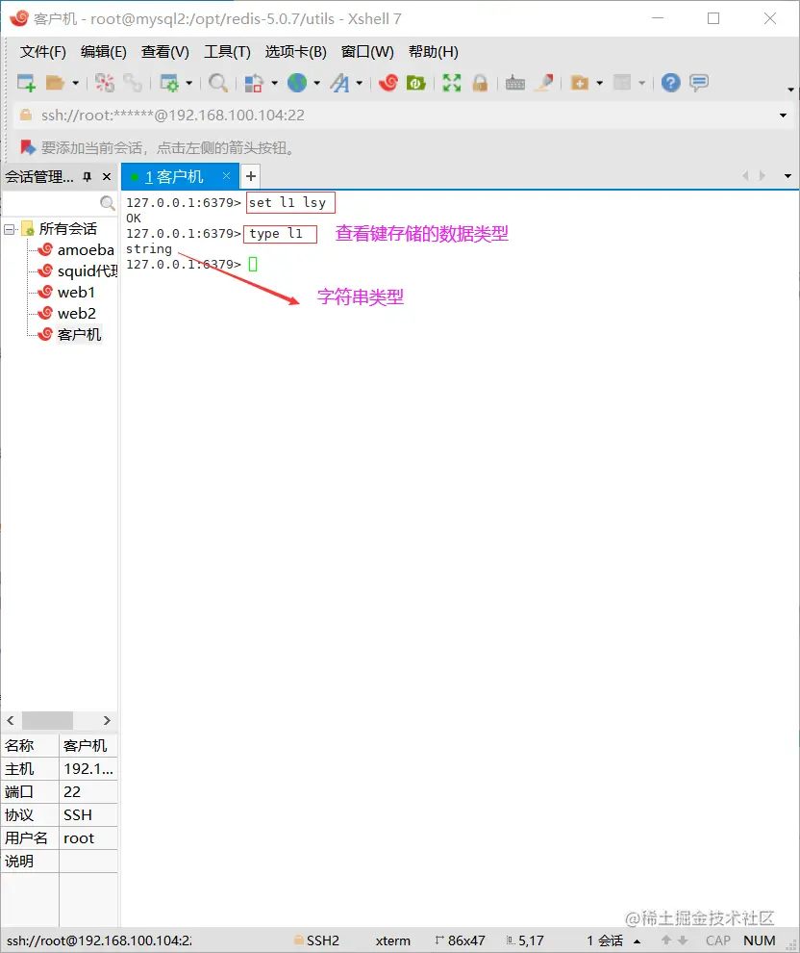Screen dimensions: 800x953
Task: Expand the Encoding dropdown arrow
Action: (317, 83)
